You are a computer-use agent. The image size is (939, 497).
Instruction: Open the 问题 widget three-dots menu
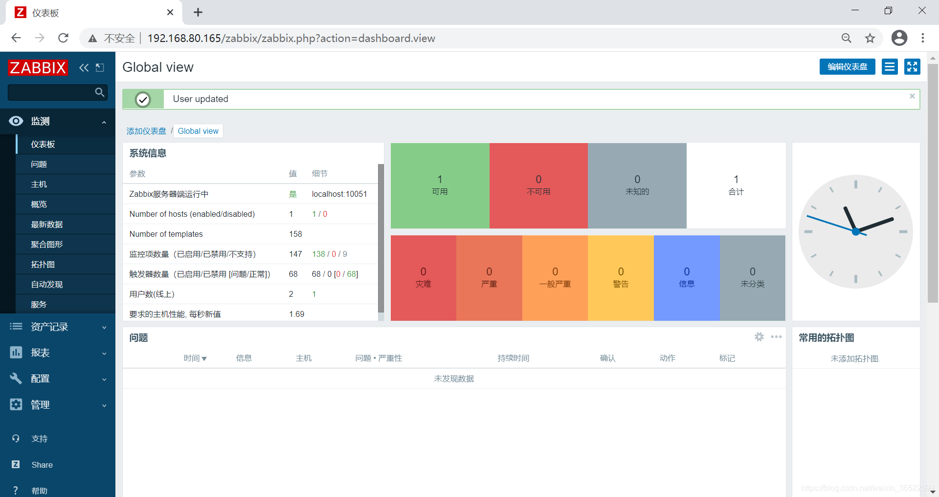(x=776, y=337)
